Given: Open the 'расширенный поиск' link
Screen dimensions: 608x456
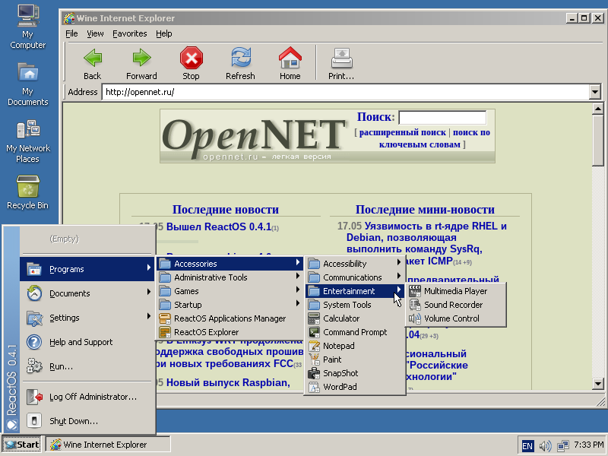Looking at the screenshot, I should pyautogui.click(x=402, y=132).
